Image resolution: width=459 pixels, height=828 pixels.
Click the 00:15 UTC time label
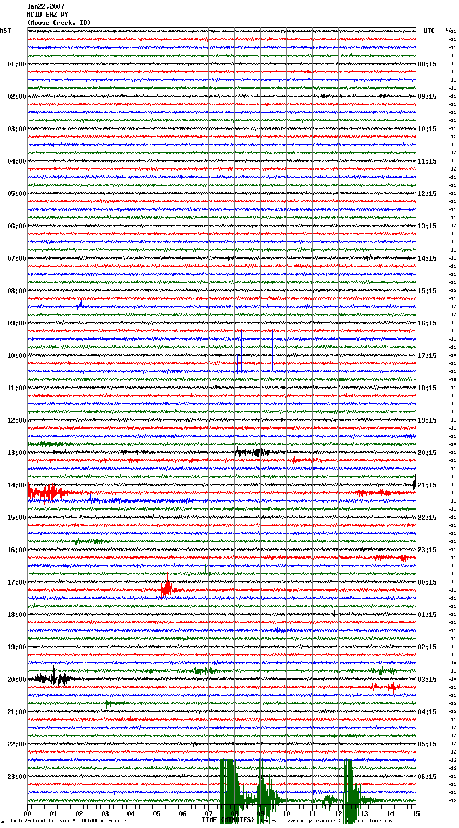[427, 582]
